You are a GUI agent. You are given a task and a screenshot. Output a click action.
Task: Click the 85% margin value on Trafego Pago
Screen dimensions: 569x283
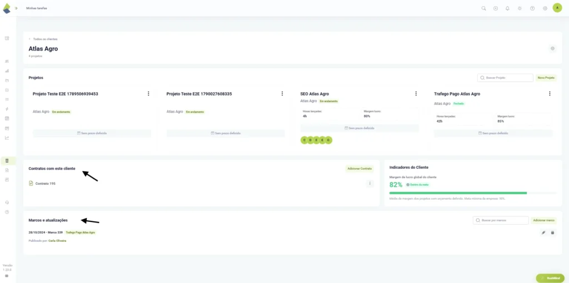point(501,122)
